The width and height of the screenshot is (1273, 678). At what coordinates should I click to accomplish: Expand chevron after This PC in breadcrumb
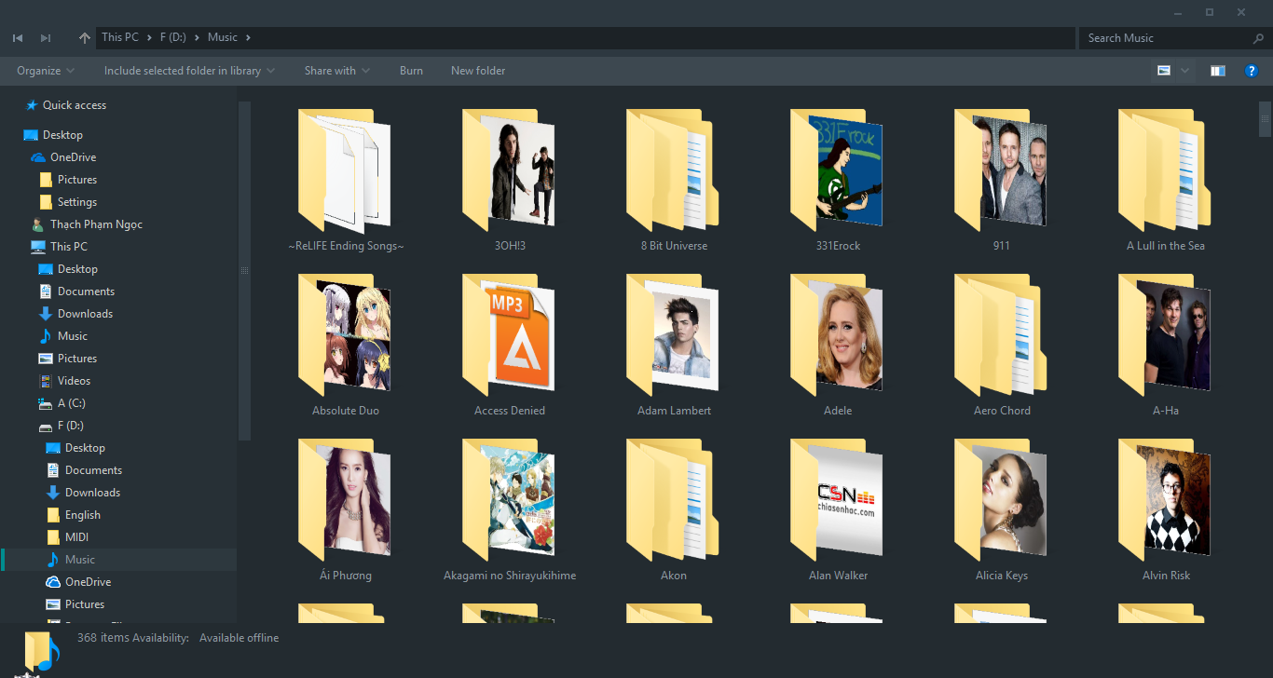[149, 37]
